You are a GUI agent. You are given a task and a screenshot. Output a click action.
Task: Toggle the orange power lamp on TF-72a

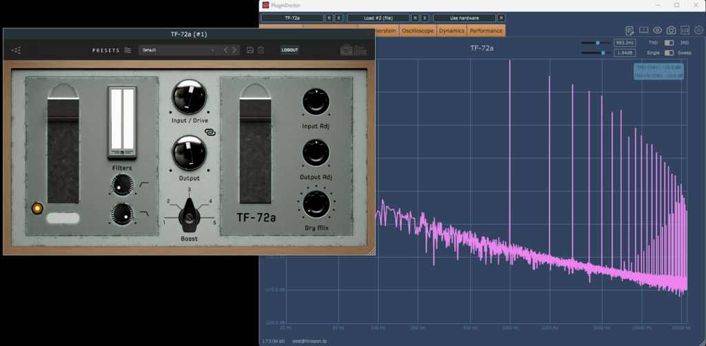(37, 208)
